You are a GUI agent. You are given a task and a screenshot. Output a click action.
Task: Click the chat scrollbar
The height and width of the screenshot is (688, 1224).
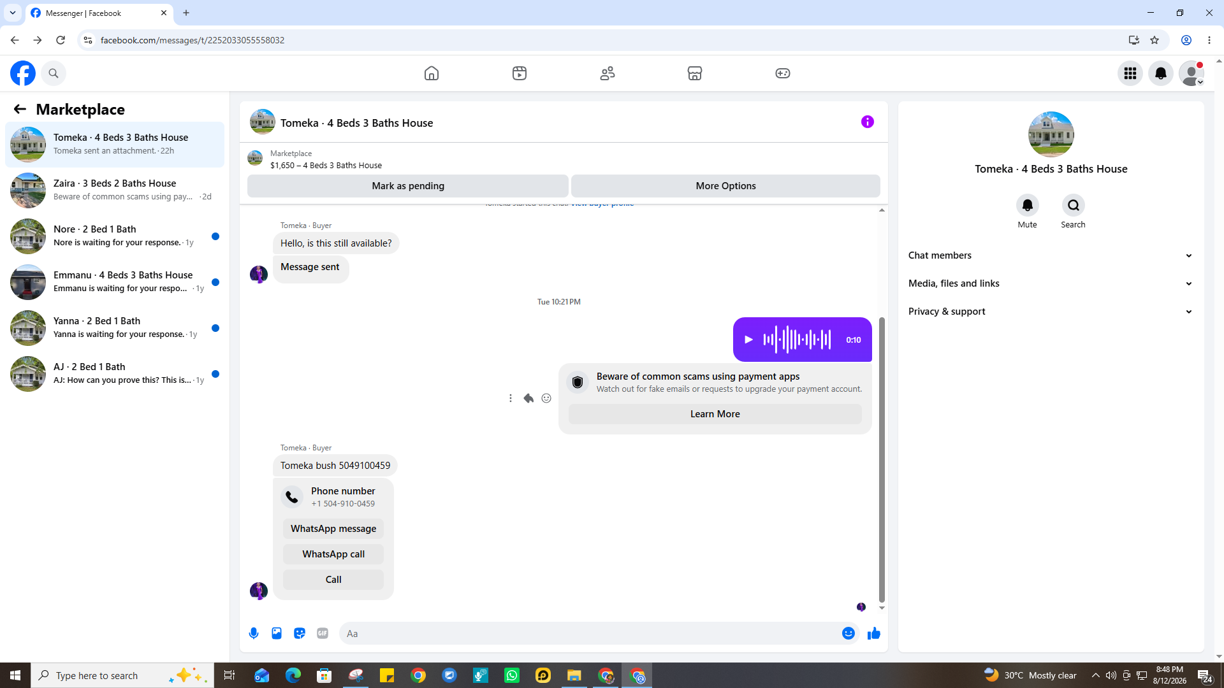(882, 459)
